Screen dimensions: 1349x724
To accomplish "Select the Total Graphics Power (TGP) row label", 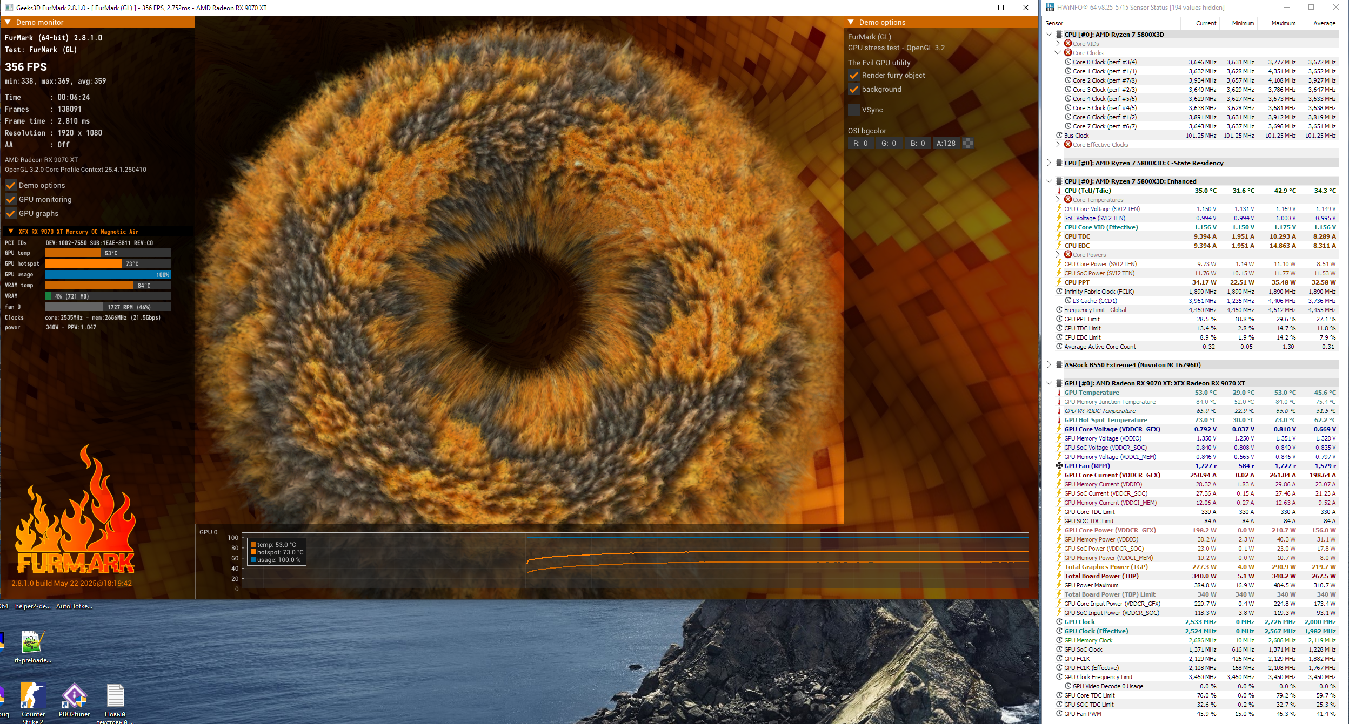I will [1106, 567].
